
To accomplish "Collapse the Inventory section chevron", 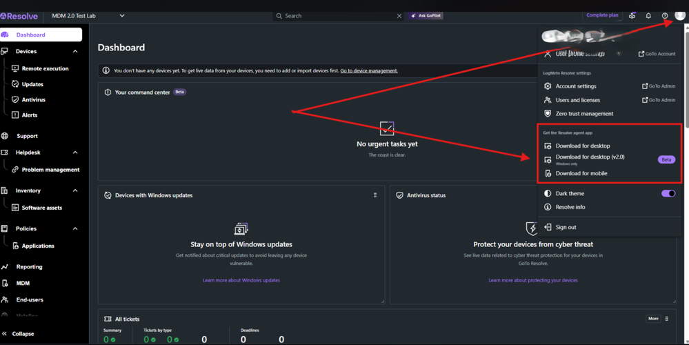I will point(75,190).
